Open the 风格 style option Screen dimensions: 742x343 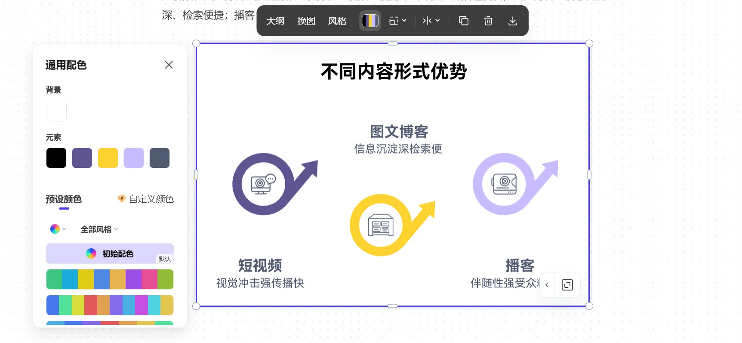pyautogui.click(x=337, y=21)
